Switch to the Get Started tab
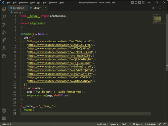168x126 pixels. click(x=18, y=8)
